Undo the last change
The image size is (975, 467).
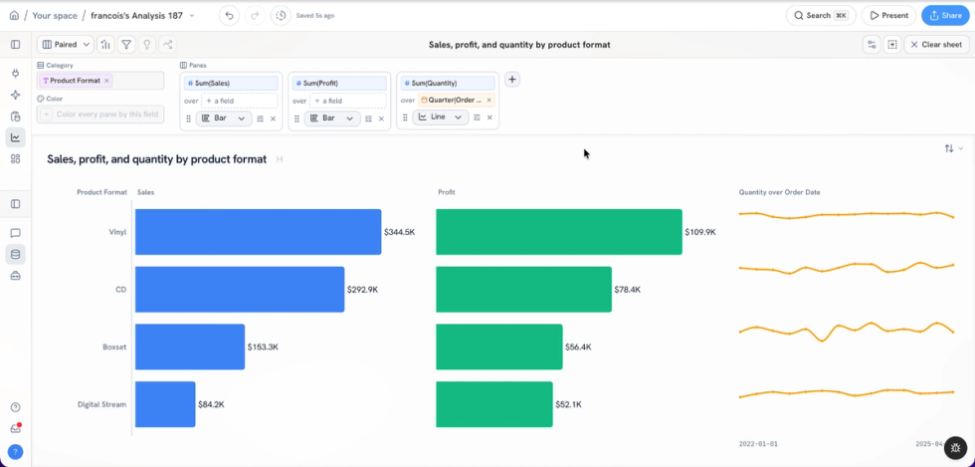click(229, 16)
